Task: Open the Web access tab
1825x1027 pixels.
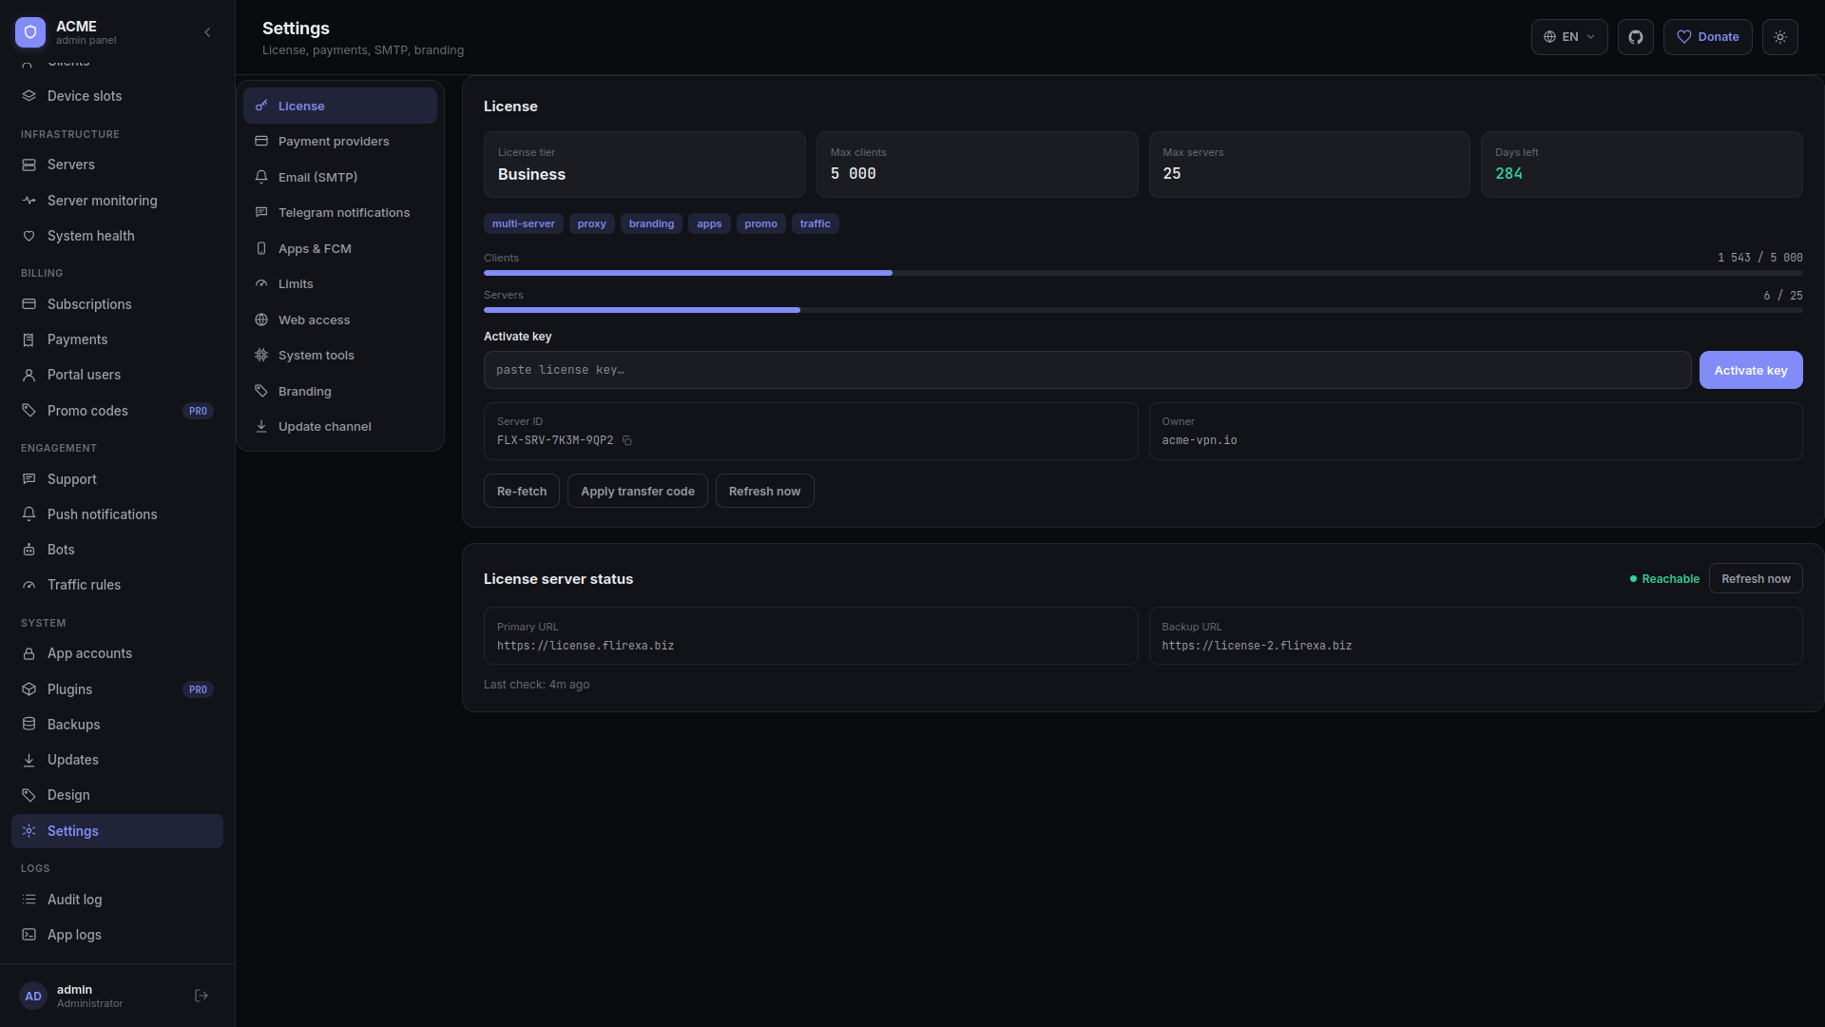Action: 340,320
